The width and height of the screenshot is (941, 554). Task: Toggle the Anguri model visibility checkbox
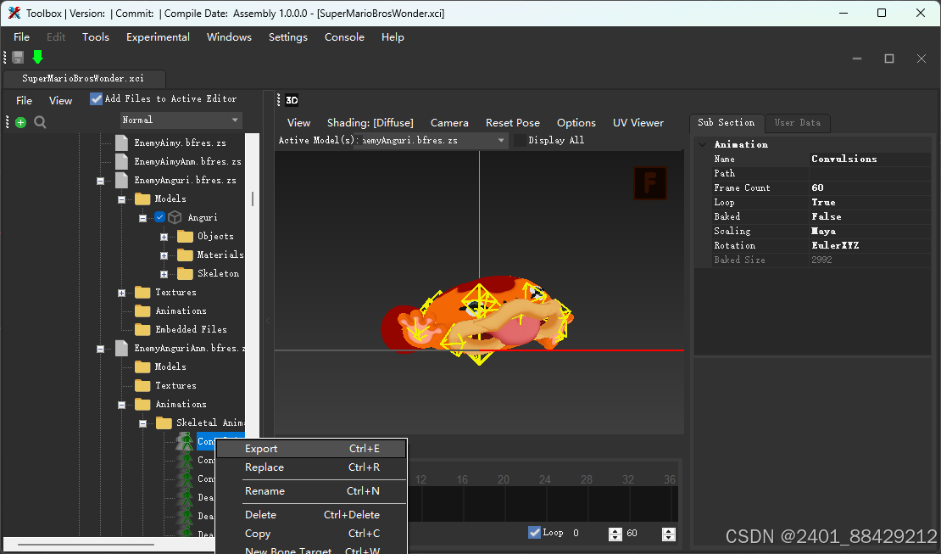coord(159,217)
